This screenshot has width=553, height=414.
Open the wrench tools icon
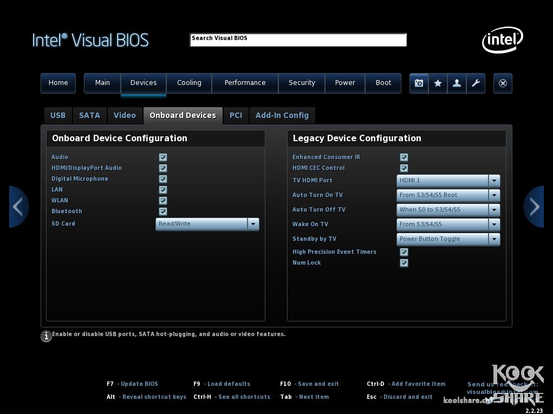[476, 83]
